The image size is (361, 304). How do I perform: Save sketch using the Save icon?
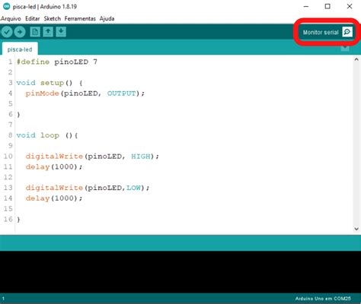(61, 32)
